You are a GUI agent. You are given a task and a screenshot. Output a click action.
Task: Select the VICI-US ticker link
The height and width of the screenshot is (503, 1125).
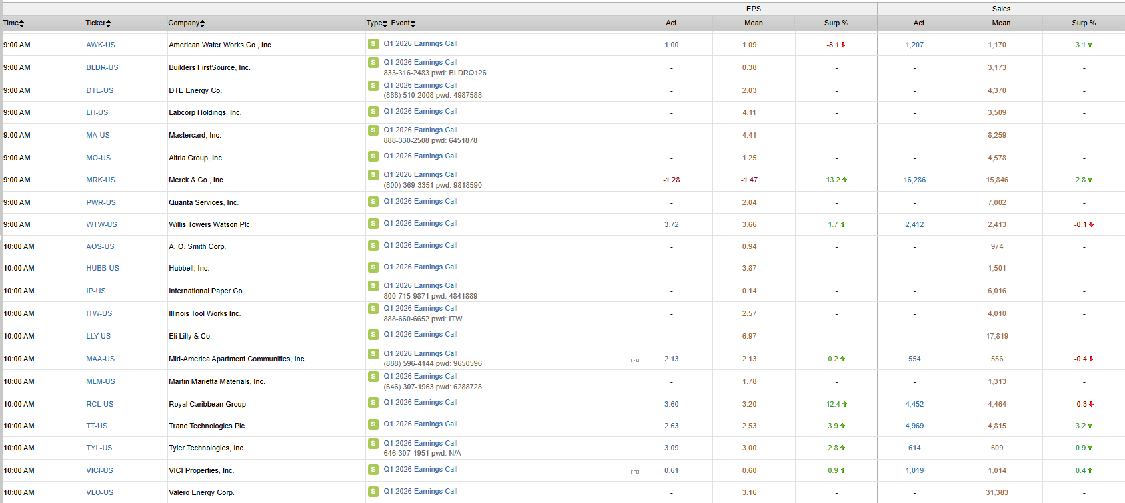99,471
